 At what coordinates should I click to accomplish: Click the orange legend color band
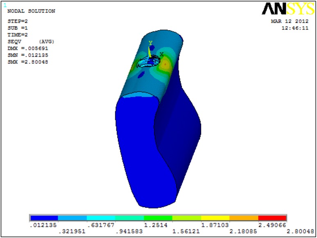pyautogui.click(x=244, y=218)
